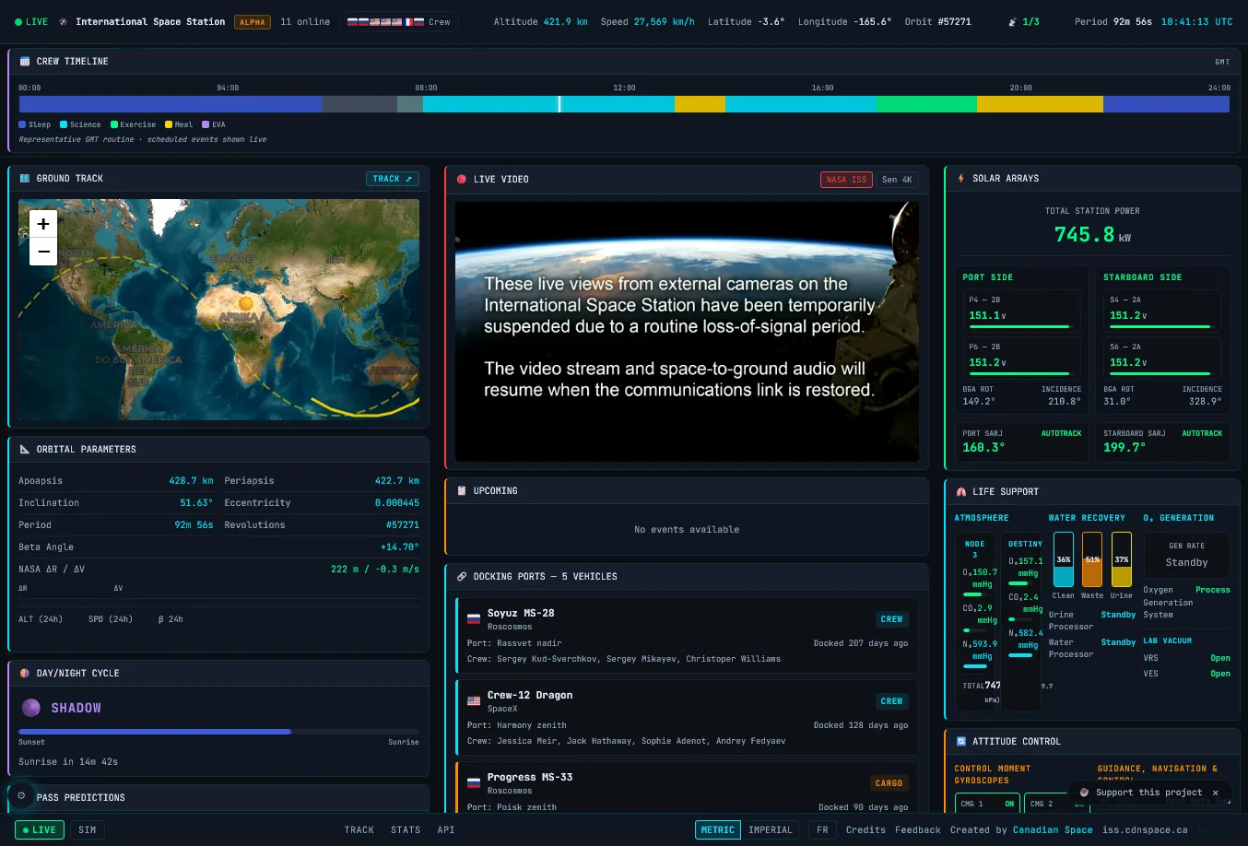Click the CREW badge on Crew-12 Dragon
This screenshot has width=1248, height=846.
[x=891, y=701]
